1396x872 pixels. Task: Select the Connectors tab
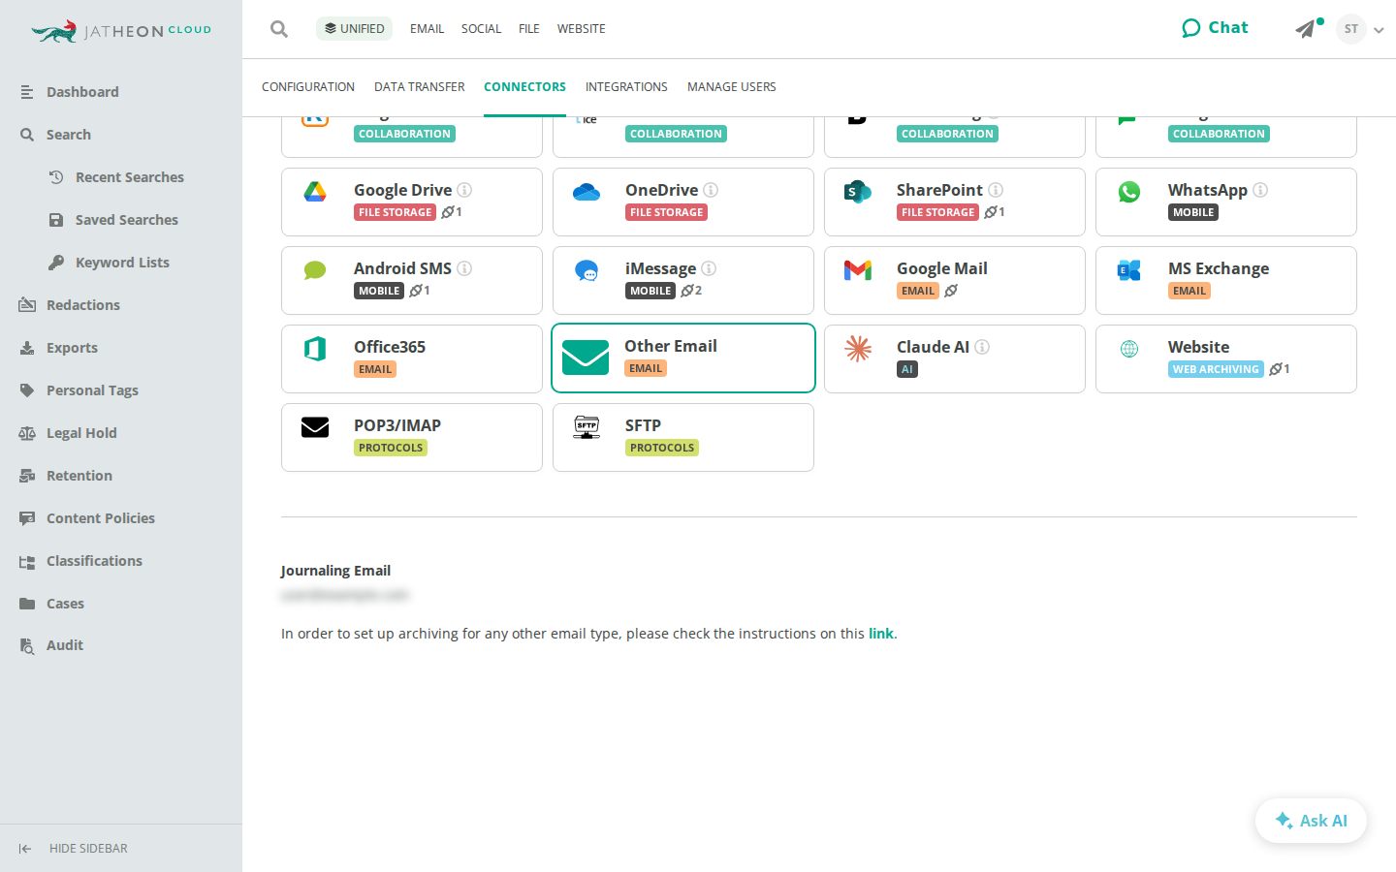[524, 87]
